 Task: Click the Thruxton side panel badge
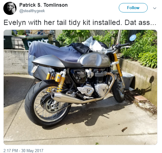pos(80,73)
